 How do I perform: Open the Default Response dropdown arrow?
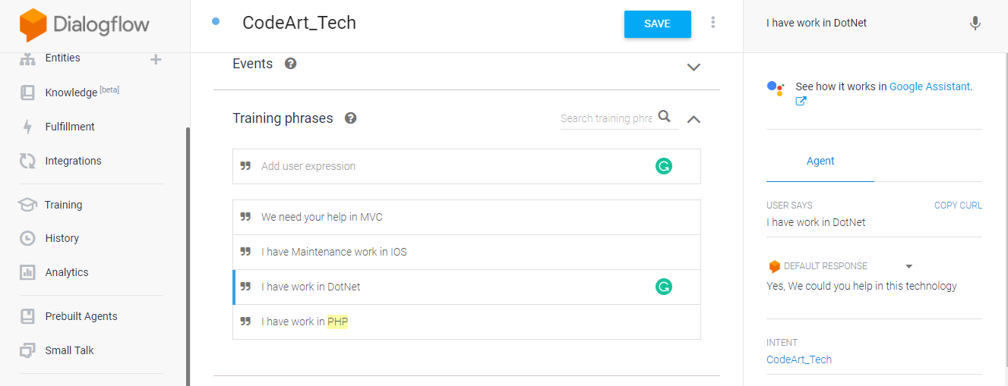pos(908,266)
